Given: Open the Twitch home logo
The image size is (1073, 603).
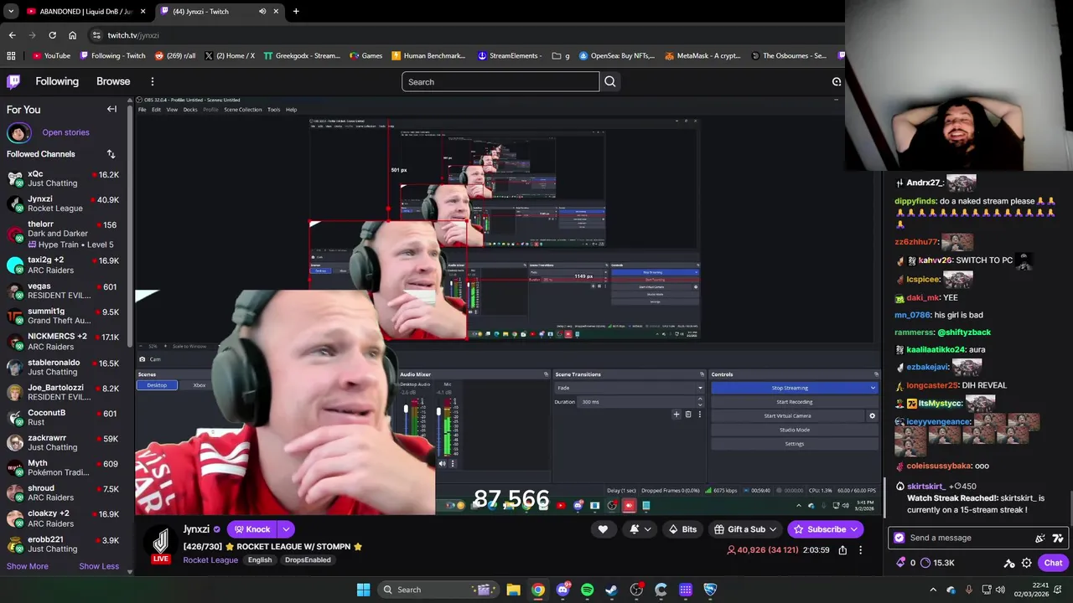Looking at the screenshot, I should [x=13, y=81].
